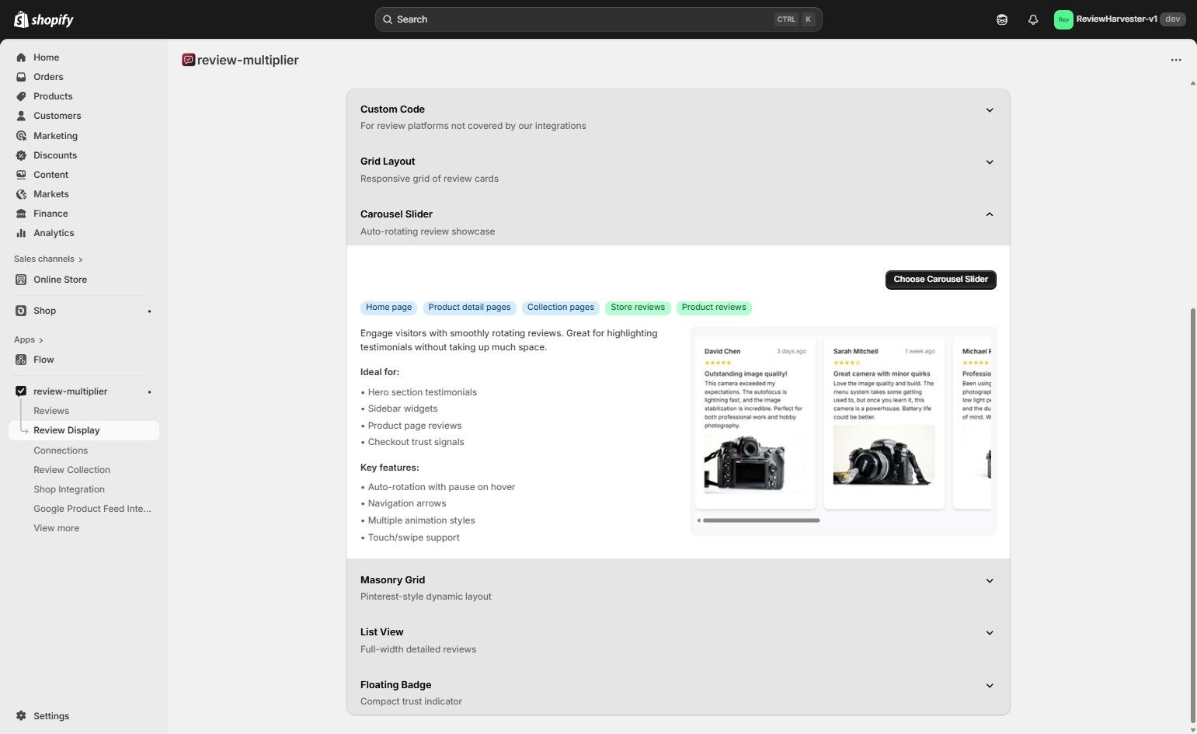Click the Choose Carousel Slider button
The width and height of the screenshot is (1197, 734).
[x=940, y=279]
